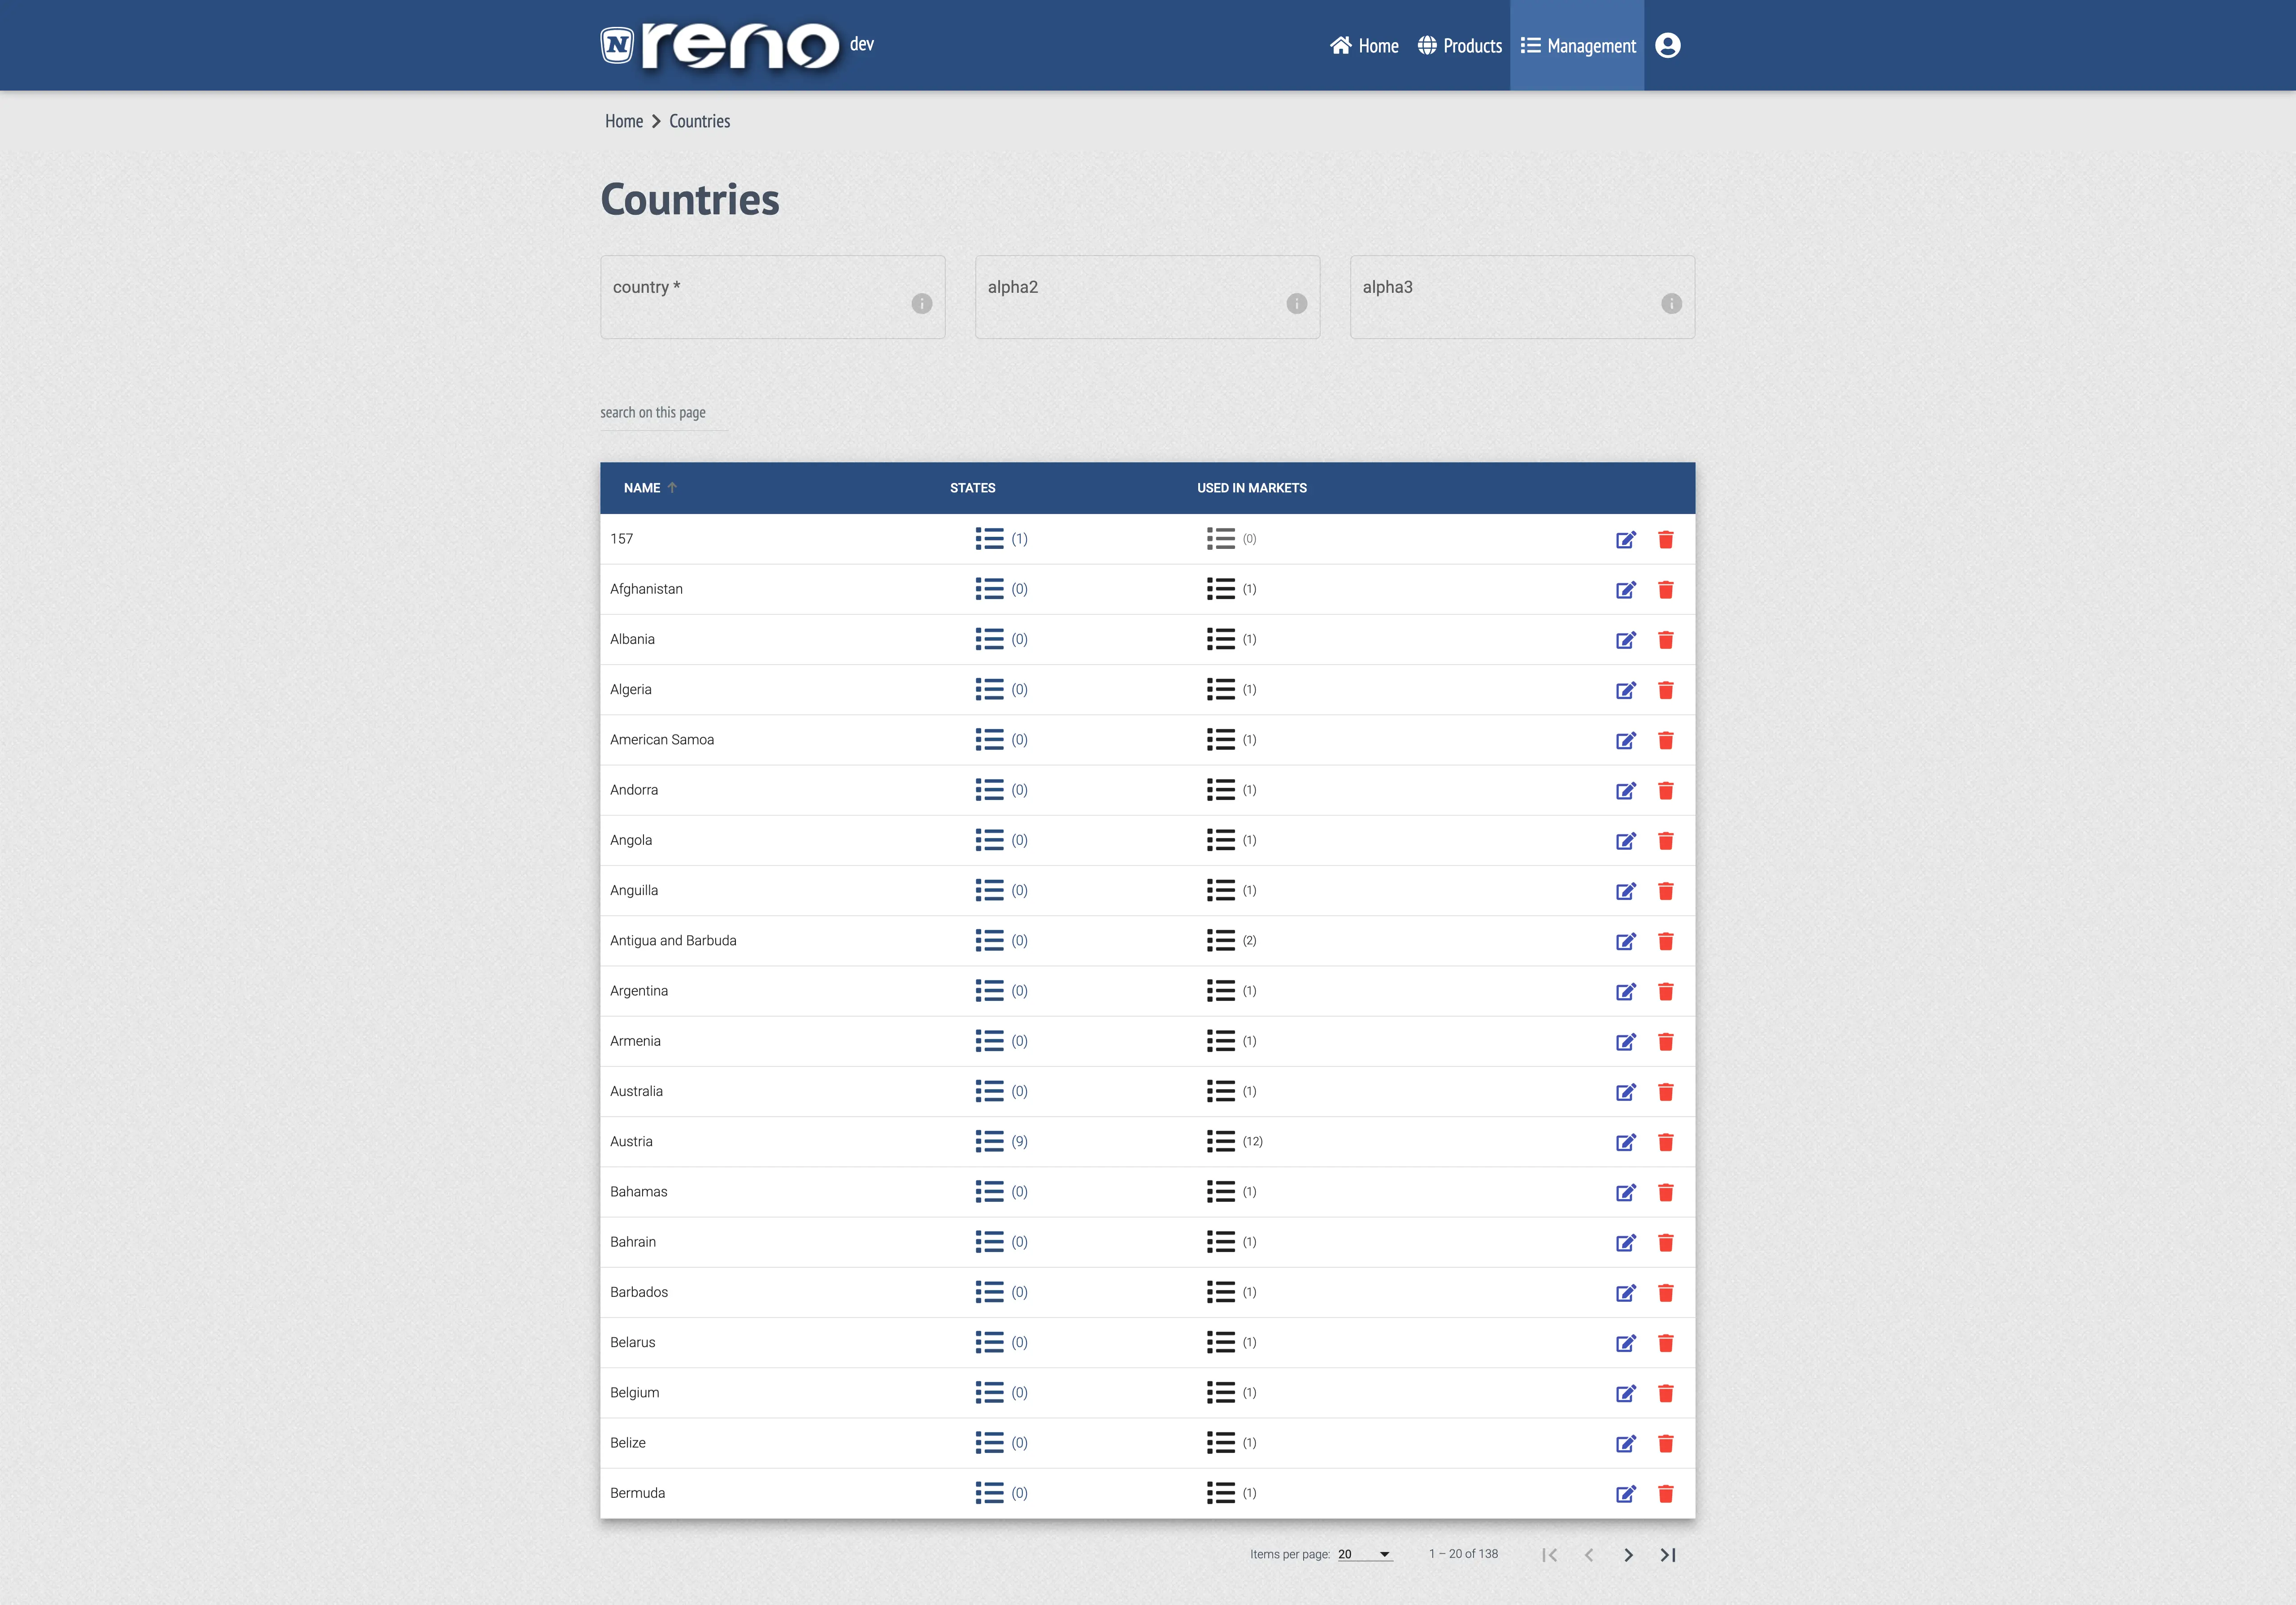This screenshot has height=1605, width=2296.
Task: Delete the Austria row
Action: (x=1665, y=1142)
